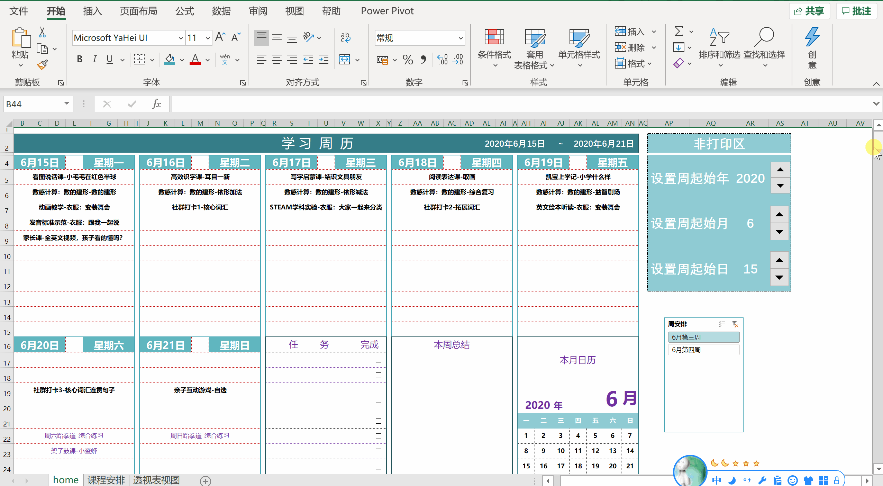The image size is (883, 486).
Task: Decrease 设置周起始日 spinner down
Action: click(779, 277)
